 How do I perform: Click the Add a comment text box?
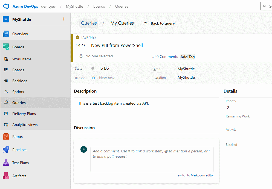[152, 160]
